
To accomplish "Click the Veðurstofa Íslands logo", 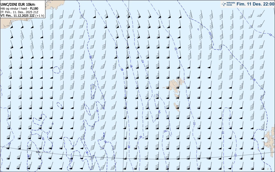I will [228, 4].
